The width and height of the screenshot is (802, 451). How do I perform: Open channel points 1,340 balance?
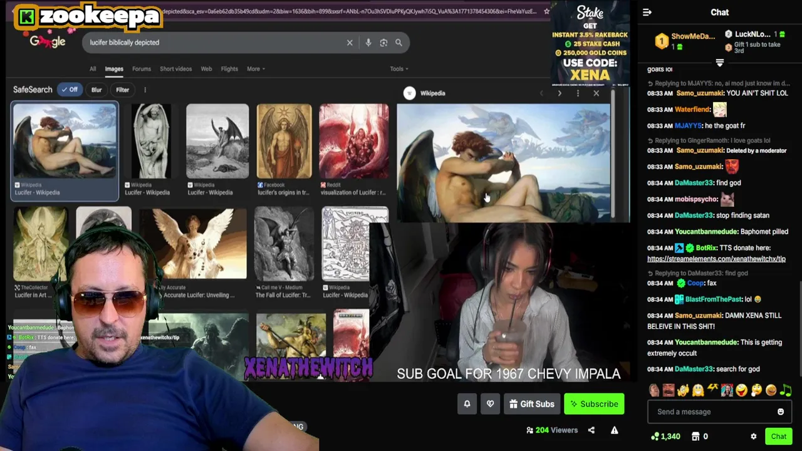[665, 437]
